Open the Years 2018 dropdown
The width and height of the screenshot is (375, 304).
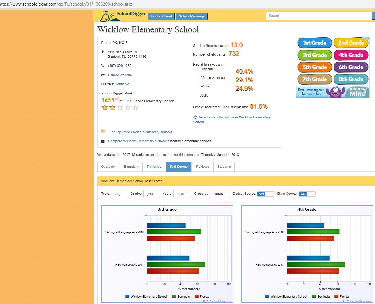[x=182, y=194]
